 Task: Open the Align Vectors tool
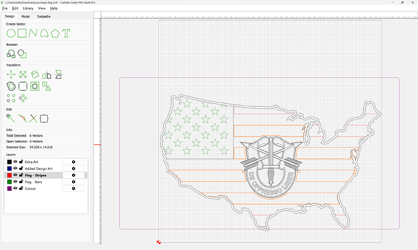tap(35, 86)
